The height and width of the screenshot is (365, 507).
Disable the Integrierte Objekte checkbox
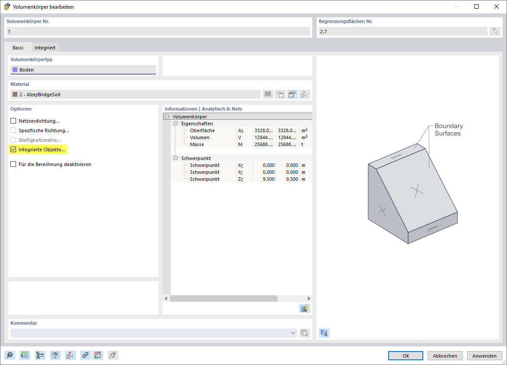point(13,149)
